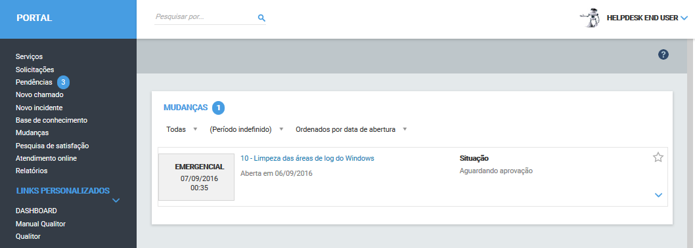Open the Qualitor custom link
This screenshot has width=695, height=248.
point(28,236)
